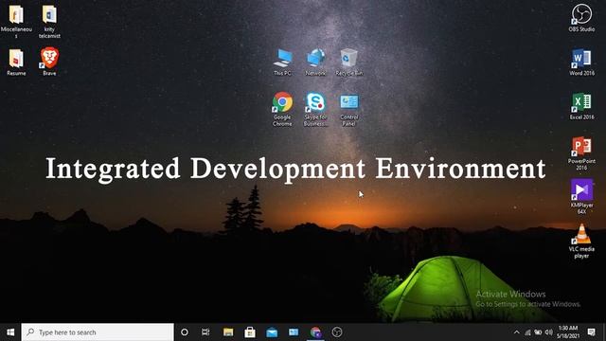The width and height of the screenshot is (606, 341).
Task: Expand the hidden system tray icons
Action: [x=517, y=332]
